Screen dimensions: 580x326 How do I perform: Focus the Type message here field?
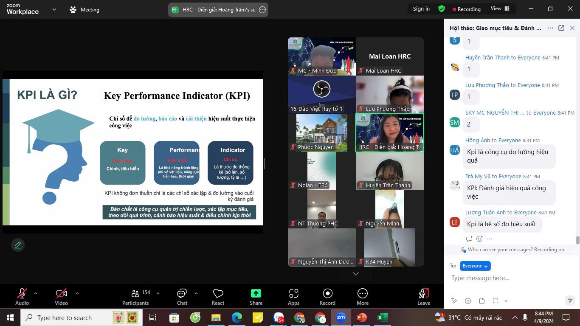pos(510,278)
